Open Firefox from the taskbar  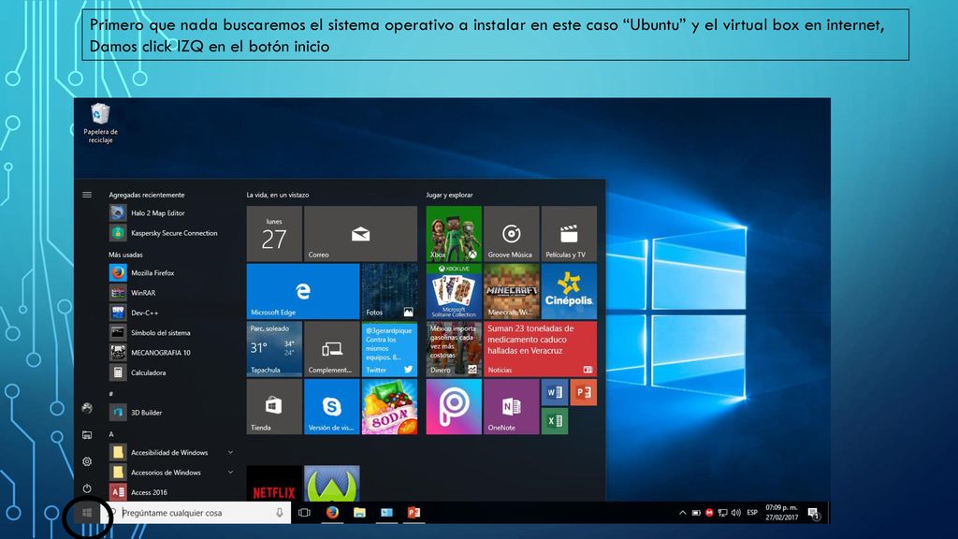332,513
